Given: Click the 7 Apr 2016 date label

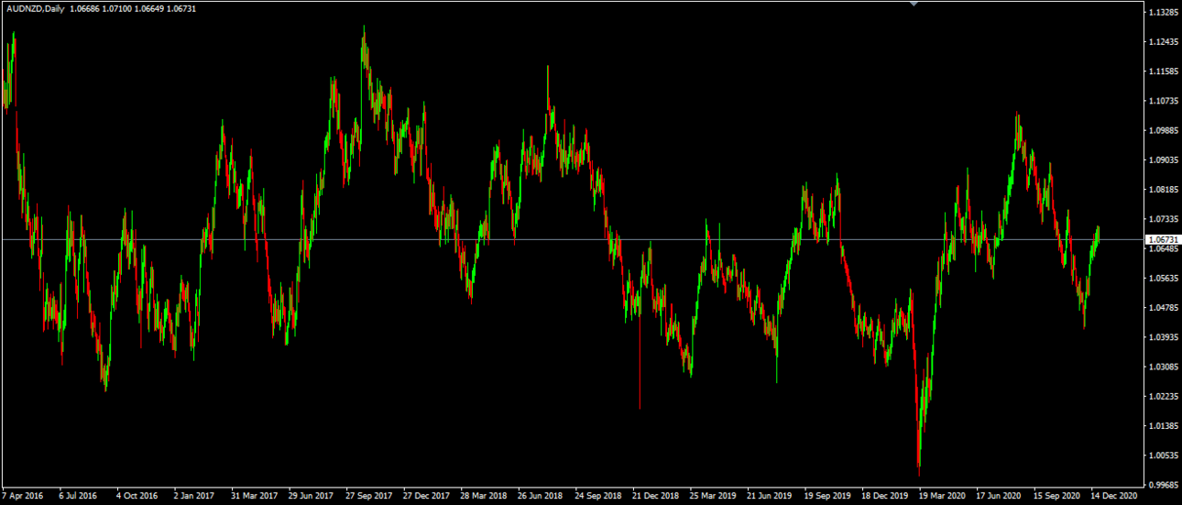Looking at the screenshot, I should (x=22, y=496).
